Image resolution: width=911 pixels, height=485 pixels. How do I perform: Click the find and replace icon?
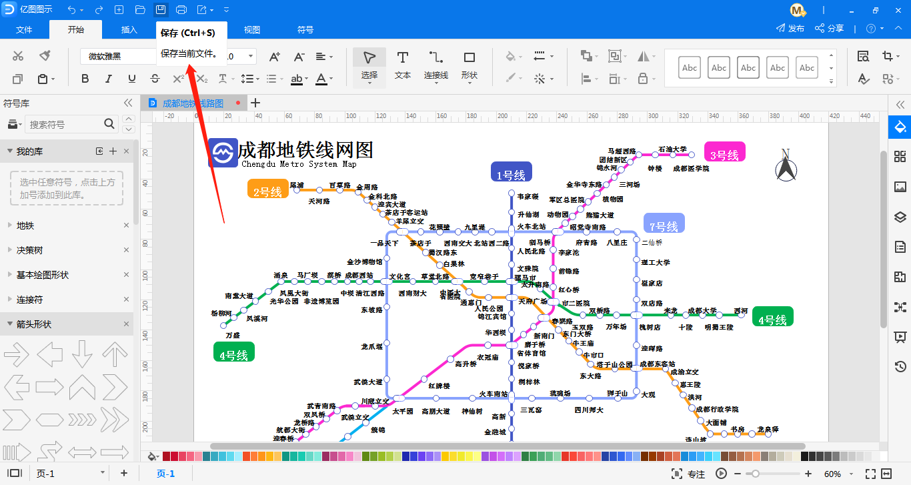863,57
